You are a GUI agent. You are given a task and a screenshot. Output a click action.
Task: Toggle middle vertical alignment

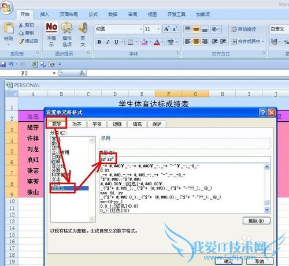tap(196, 29)
